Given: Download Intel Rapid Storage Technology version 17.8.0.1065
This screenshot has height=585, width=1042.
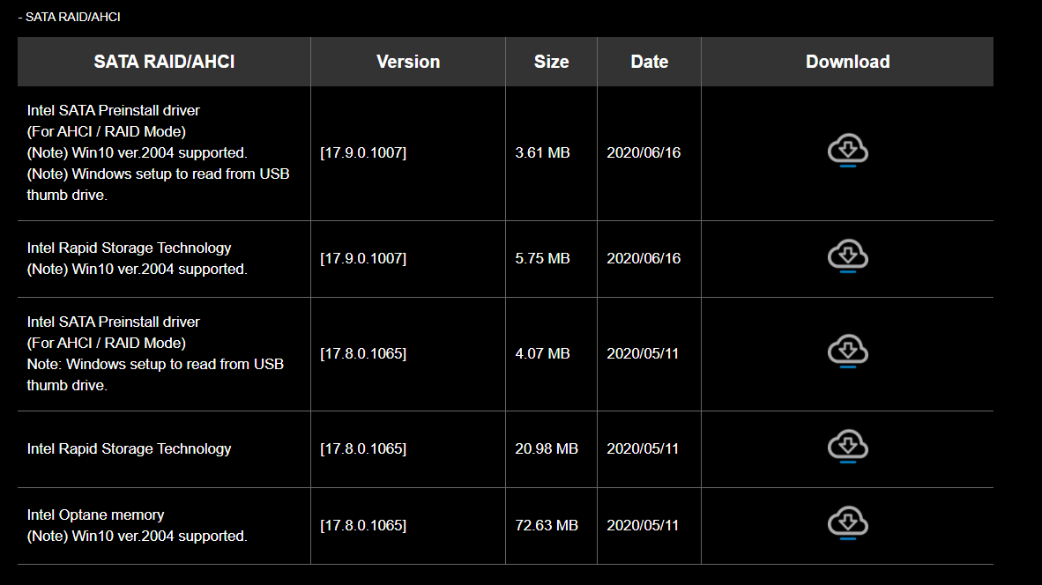Looking at the screenshot, I should (x=847, y=446).
